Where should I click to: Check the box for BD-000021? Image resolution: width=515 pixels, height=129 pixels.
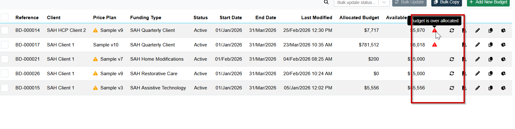pyautogui.click(x=5, y=59)
